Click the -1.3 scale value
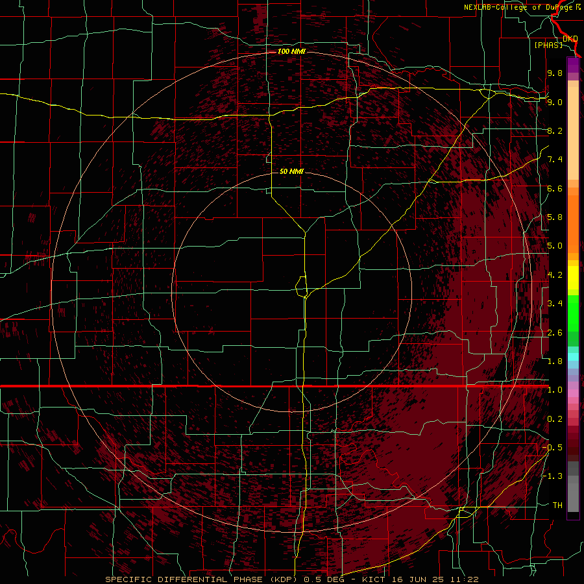The image size is (584, 584). (x=552, y=476)
